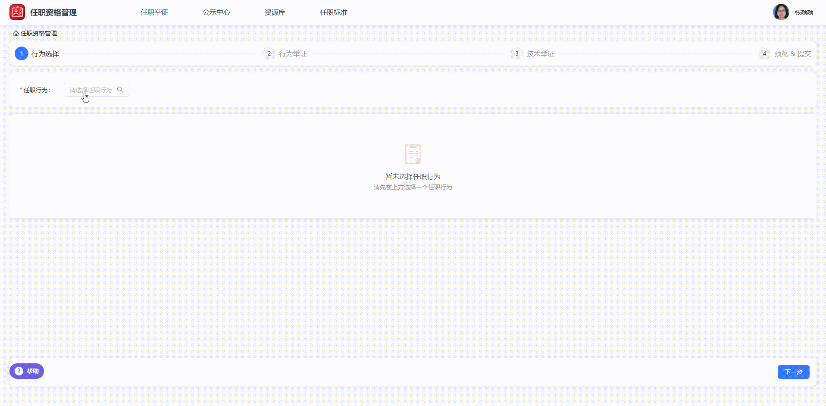Click the magnifier icon in the 任职行为 selector
Viewport: 826px width, 406px height.
(121, 90)
